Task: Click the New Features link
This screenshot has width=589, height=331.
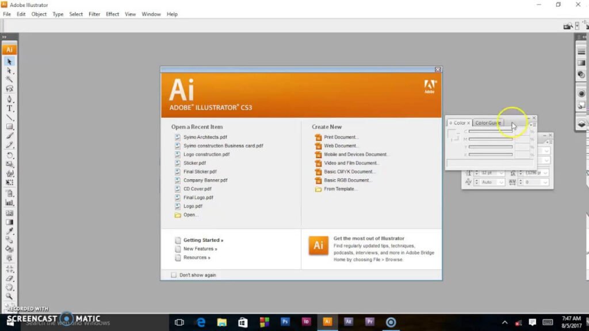Action: [x=200, y=249]
